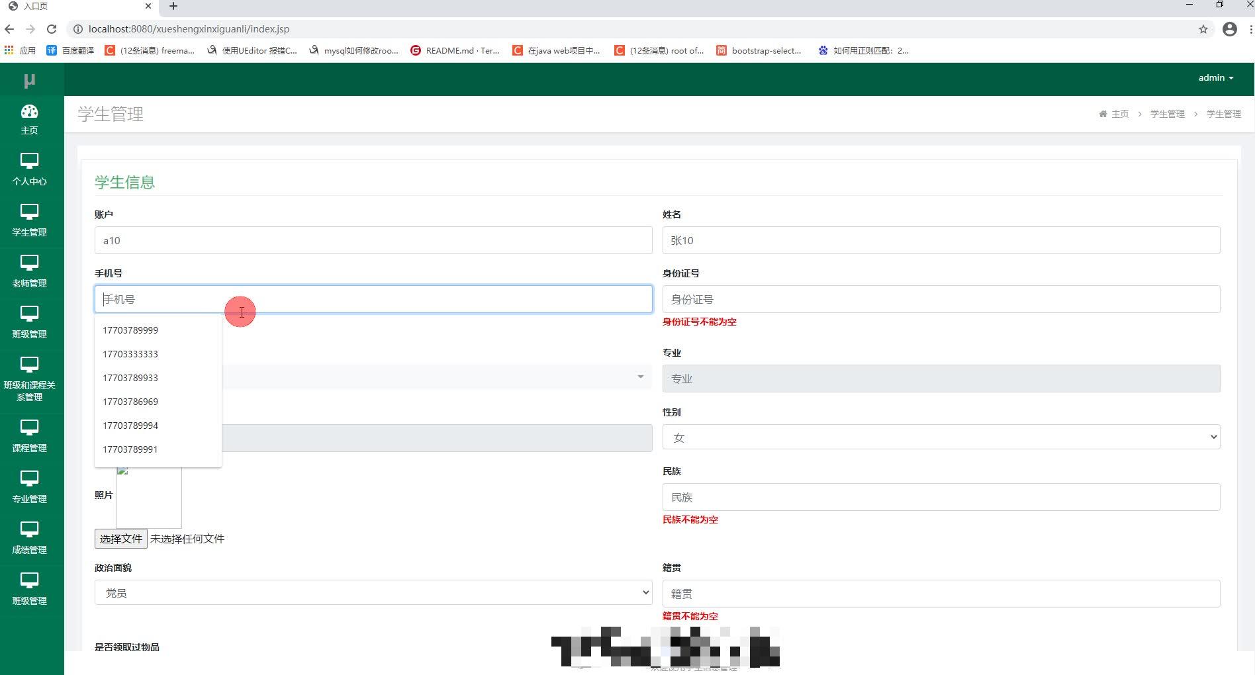
Task: Click the 选择文件 upload button
Action: (121, 539)
